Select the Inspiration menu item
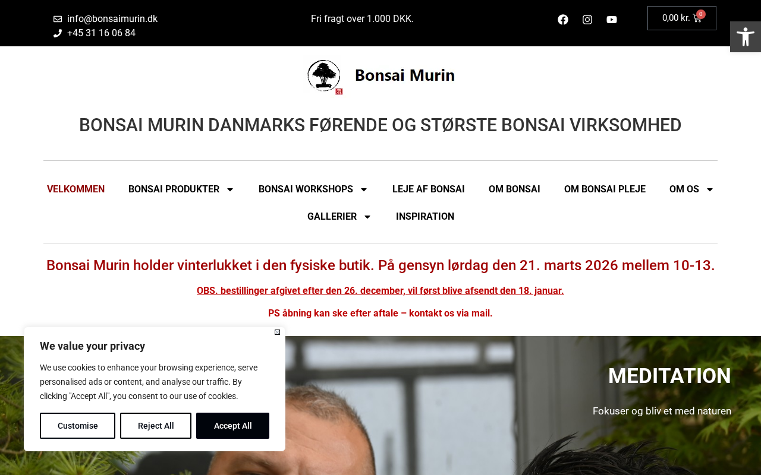 [x=425, y=217]
